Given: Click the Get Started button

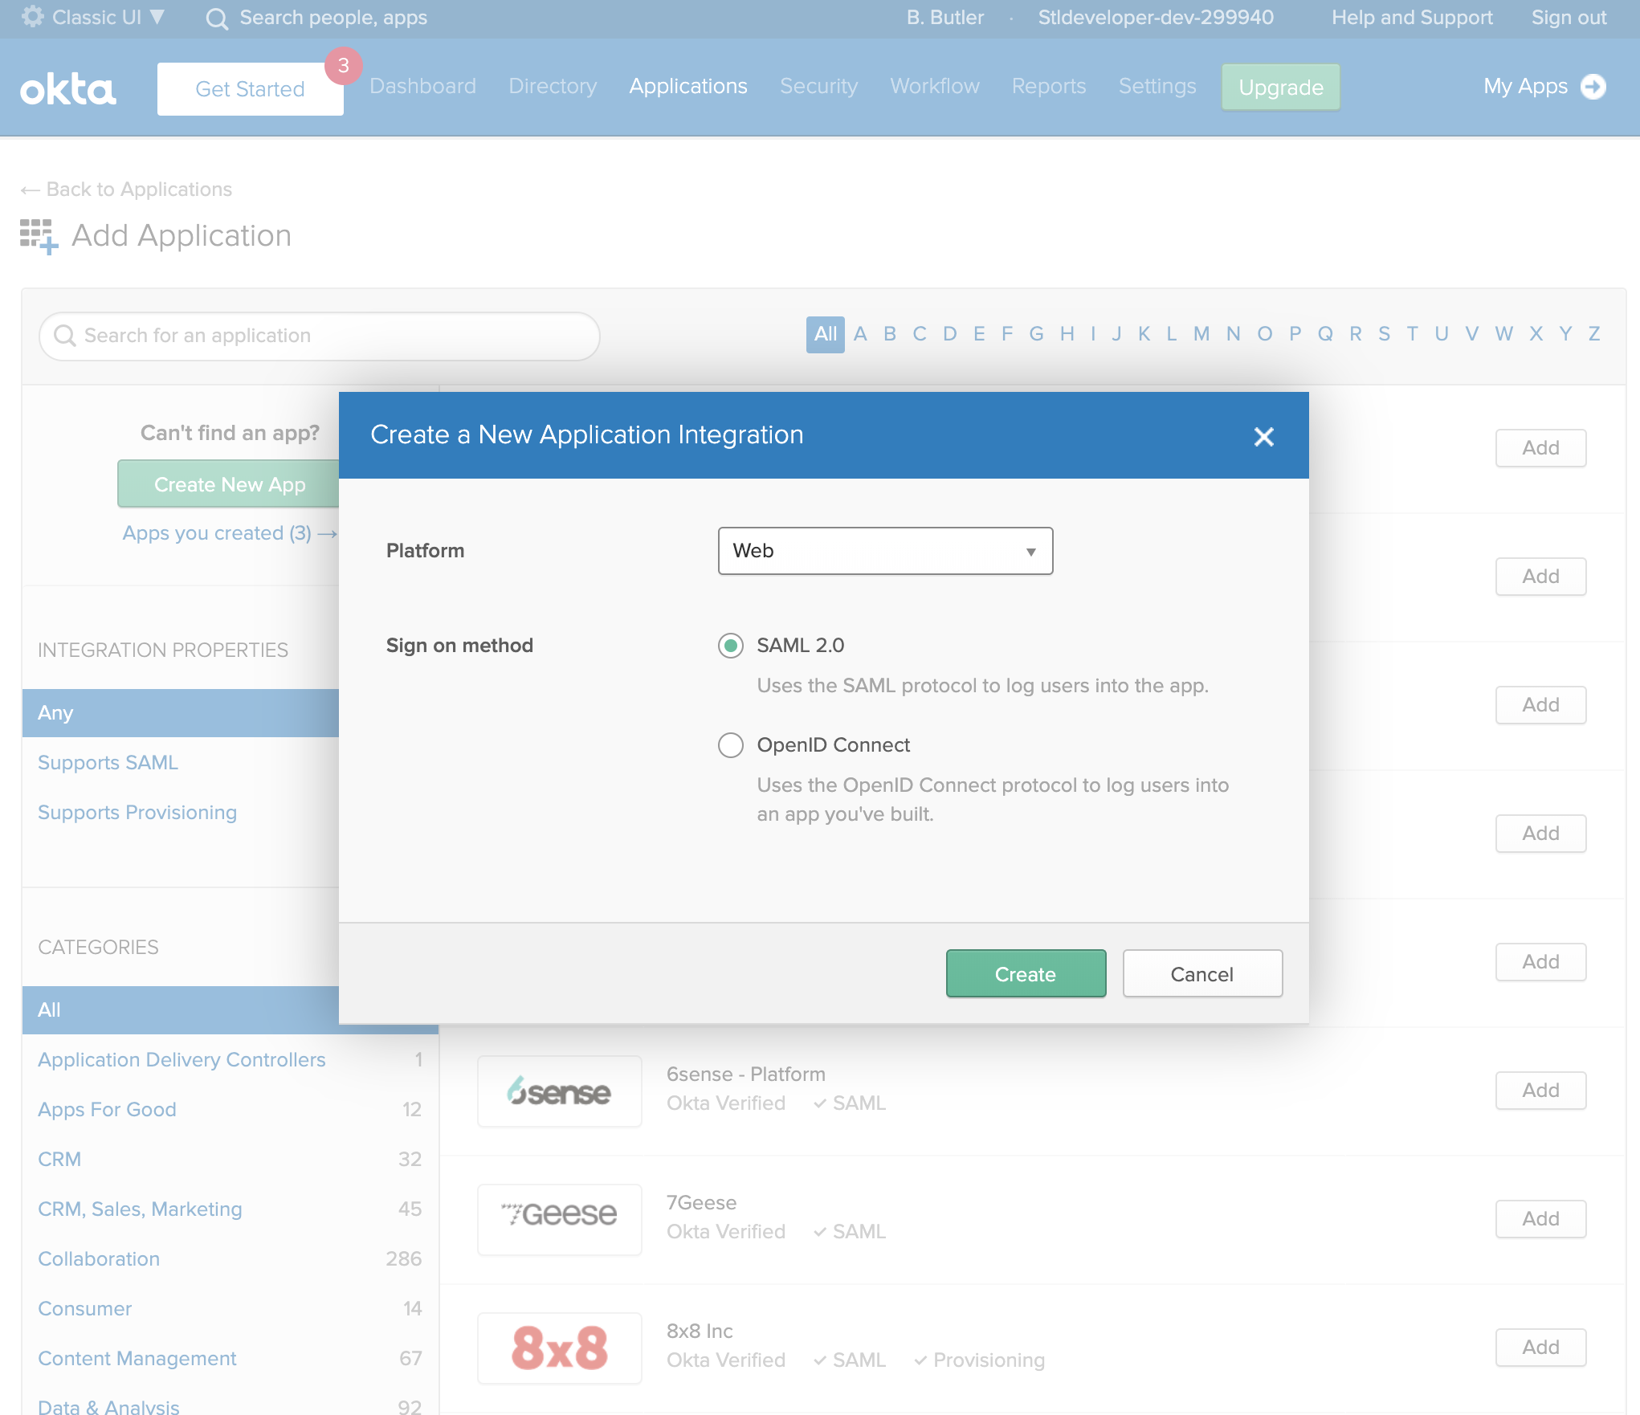Looking at the screenshot, I should tap(251, 89).
